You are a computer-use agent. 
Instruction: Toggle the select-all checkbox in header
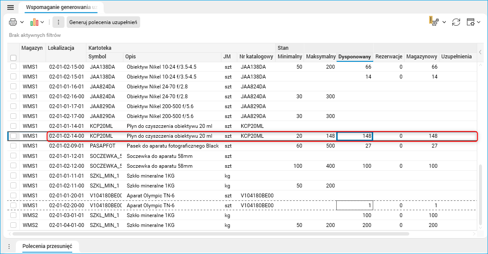pyautogui.click(x=13, y=57)
